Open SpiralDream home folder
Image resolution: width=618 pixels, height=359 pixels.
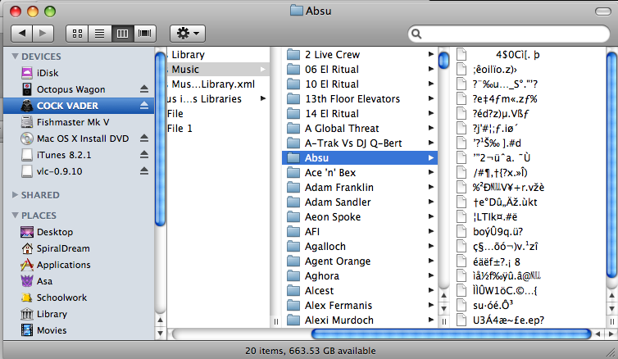pos(78,248)
